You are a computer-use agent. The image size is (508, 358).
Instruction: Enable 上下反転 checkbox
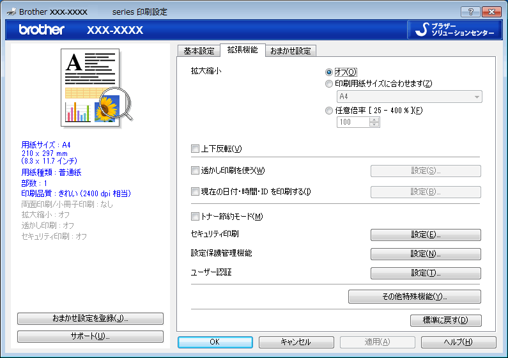click(195, 149)
